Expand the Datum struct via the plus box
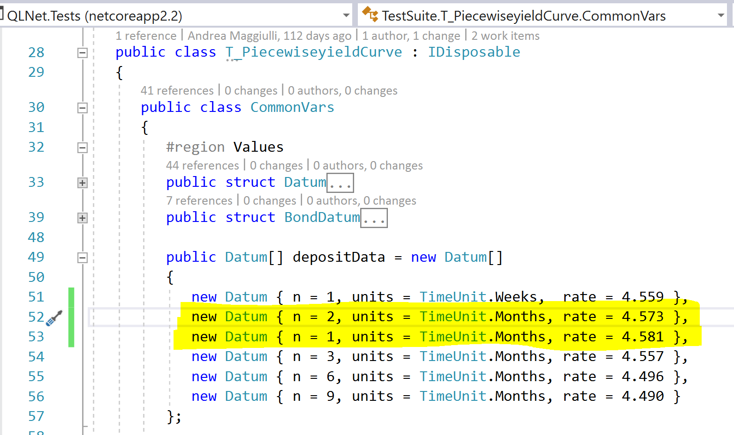 (82, 182)
